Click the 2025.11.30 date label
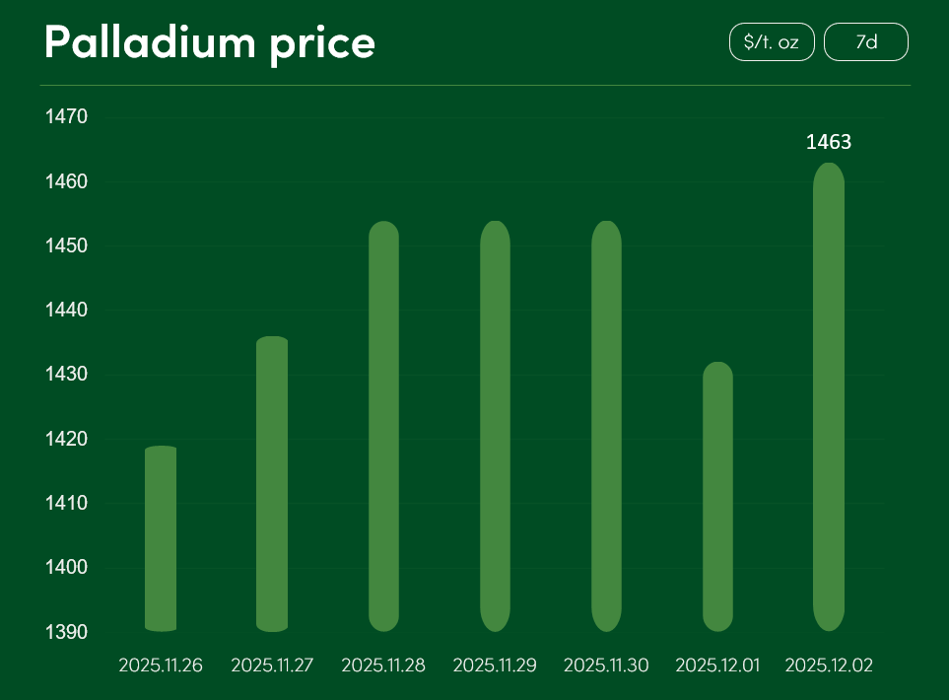 pos(606,665)
